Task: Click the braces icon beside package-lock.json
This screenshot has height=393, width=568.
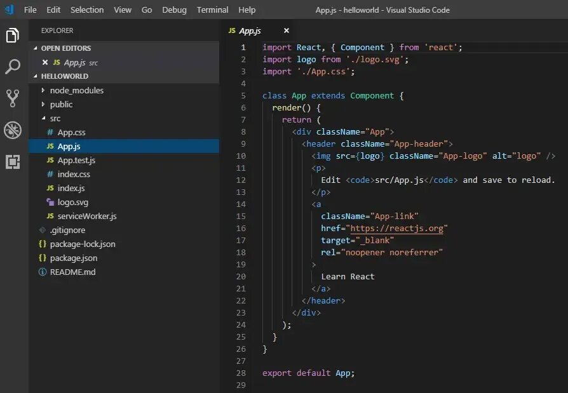Action: [43, 244]
